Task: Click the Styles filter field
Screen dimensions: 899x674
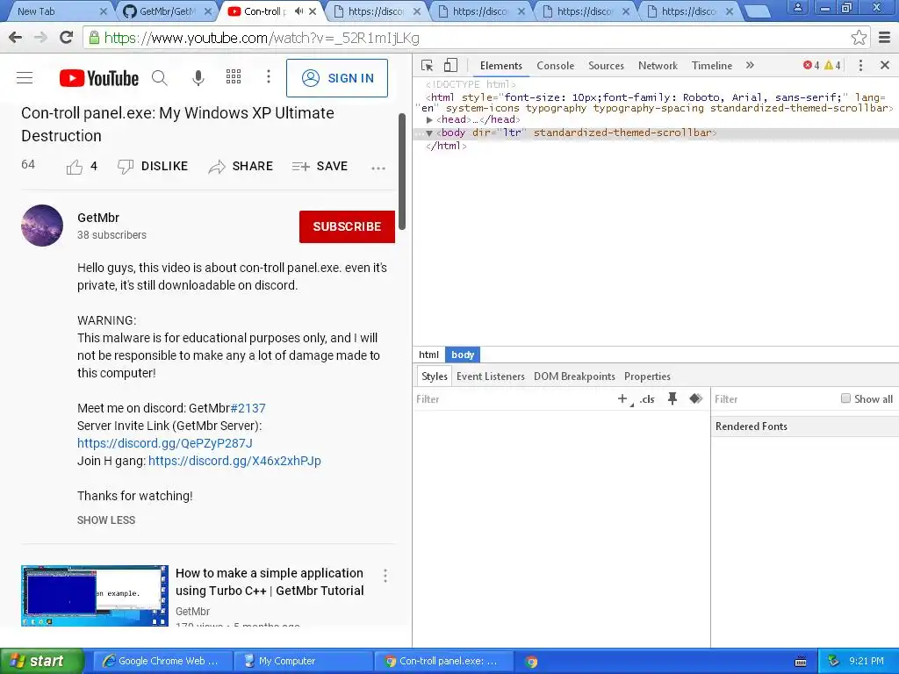Action: pyautogui.click(x=513, y=399)
